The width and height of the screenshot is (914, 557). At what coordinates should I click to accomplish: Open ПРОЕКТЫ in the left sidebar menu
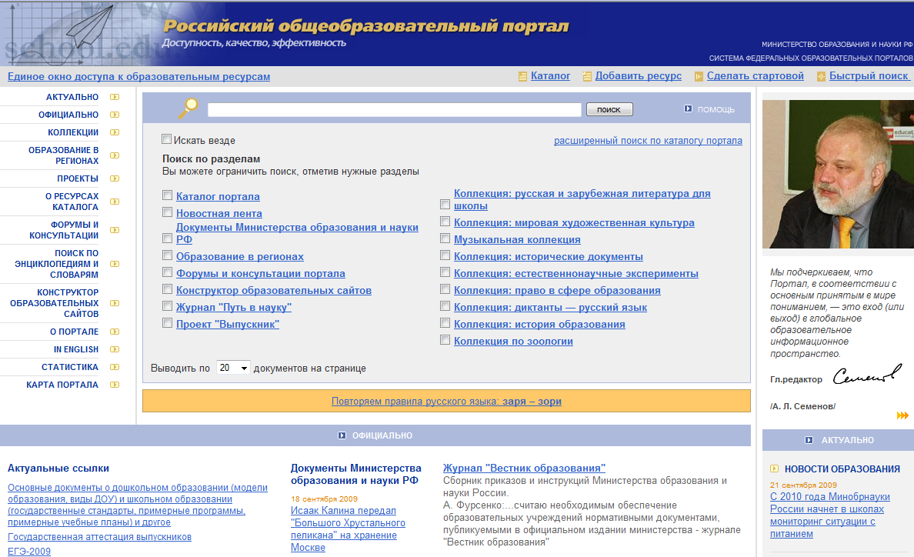pos(78,178)
